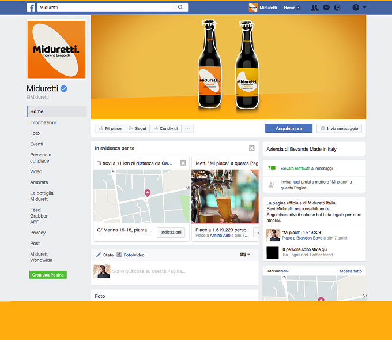
Task: Click the Ca... place link in map card
Action: [167, 163]
